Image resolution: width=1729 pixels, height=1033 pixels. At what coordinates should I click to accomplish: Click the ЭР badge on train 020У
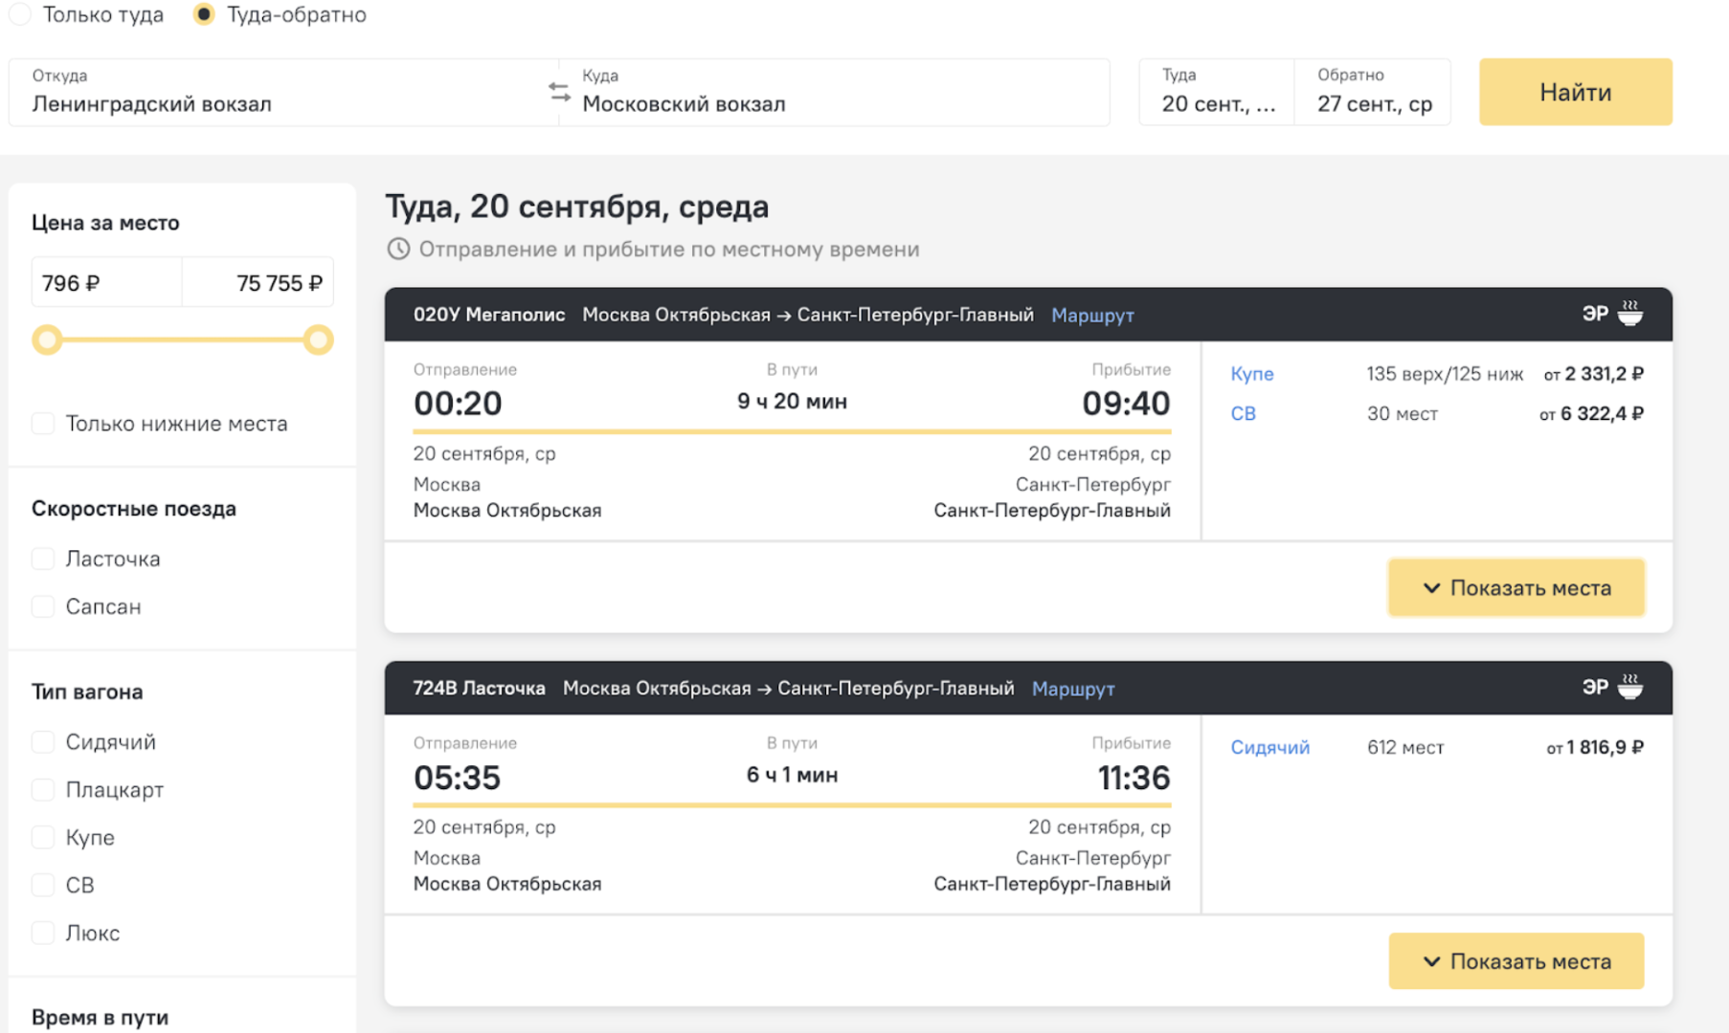coord(1594,314)
